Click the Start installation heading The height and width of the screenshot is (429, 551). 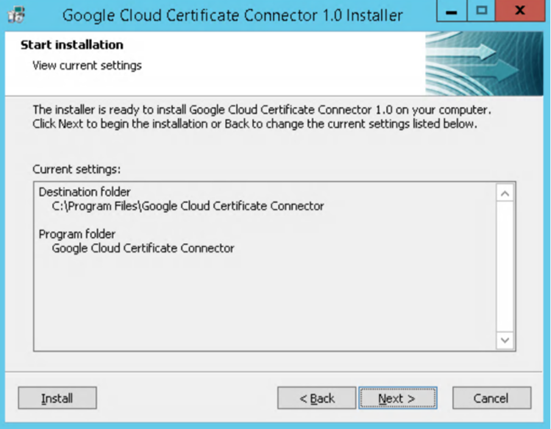pyautogui.click(x=72, y=45)
